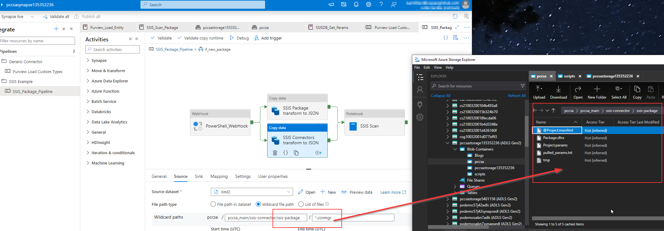Click Copy in Storage Explorer toolbar

(x=637, y=93)
